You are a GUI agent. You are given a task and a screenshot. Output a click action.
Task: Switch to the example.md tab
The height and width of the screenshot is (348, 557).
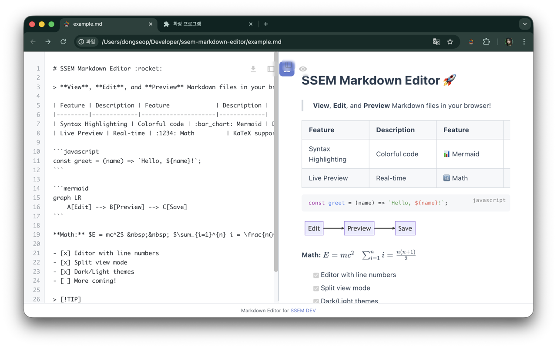point(108,24)
